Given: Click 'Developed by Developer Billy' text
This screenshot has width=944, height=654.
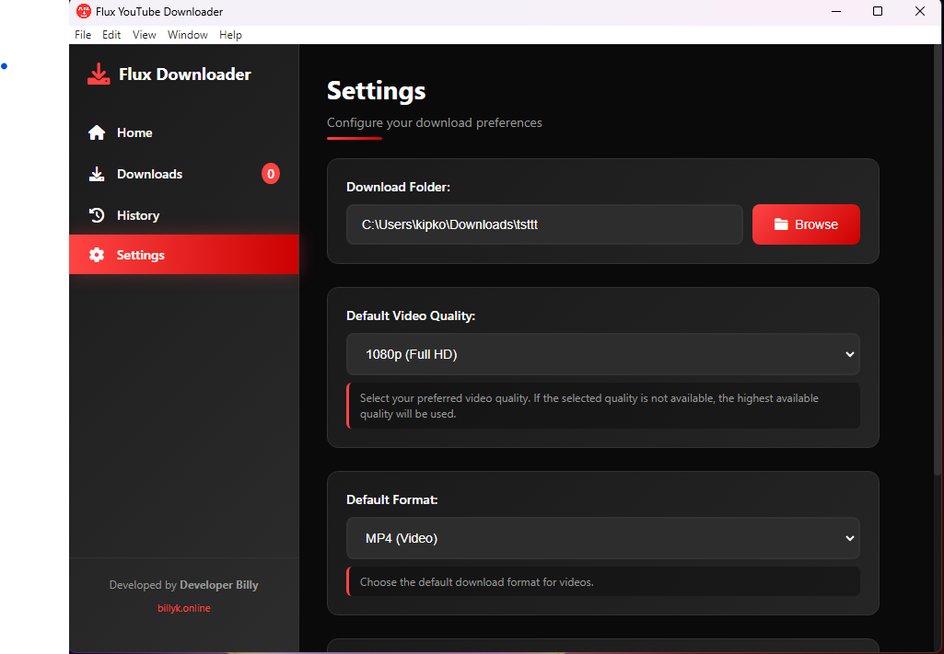Looking at the screenshot, I should point(183,585).
